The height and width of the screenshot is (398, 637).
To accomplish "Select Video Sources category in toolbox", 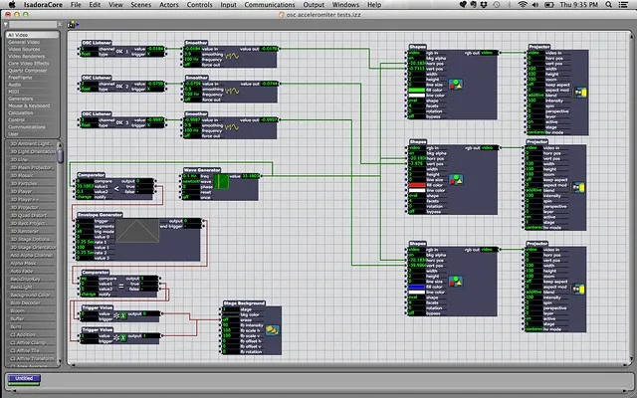I will [25, 50].
